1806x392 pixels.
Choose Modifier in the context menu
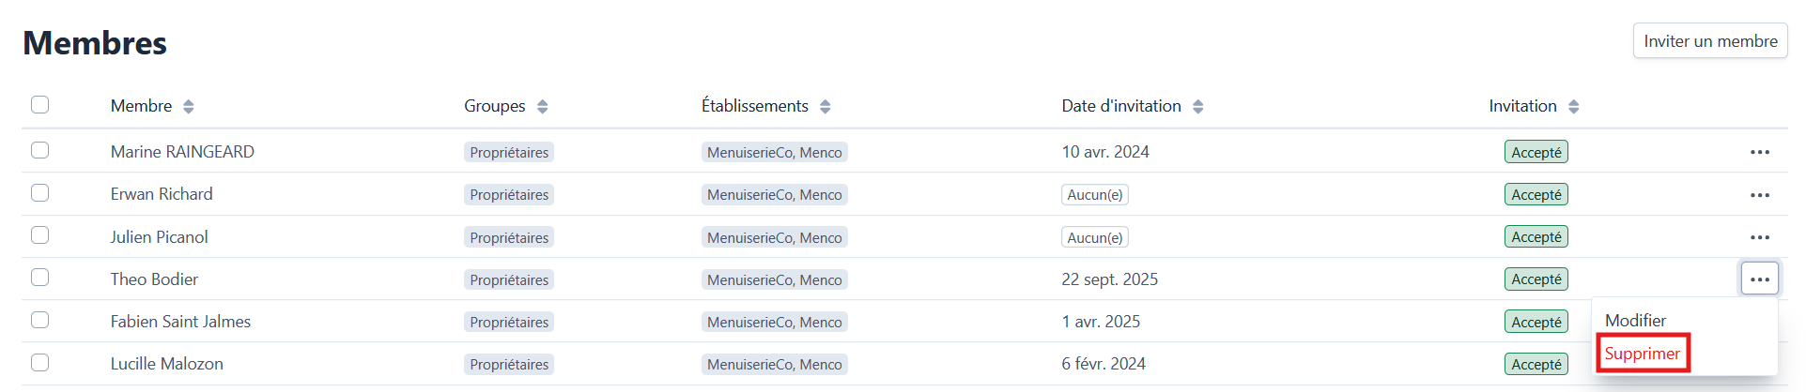tap(1635, 321)
